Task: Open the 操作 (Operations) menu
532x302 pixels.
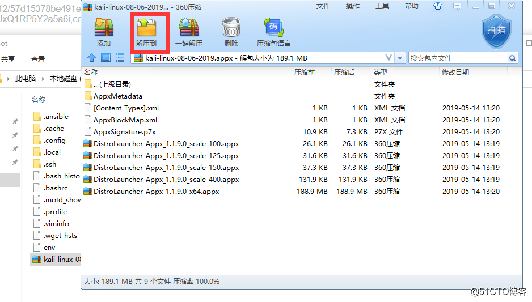Action: pos(353,6)
